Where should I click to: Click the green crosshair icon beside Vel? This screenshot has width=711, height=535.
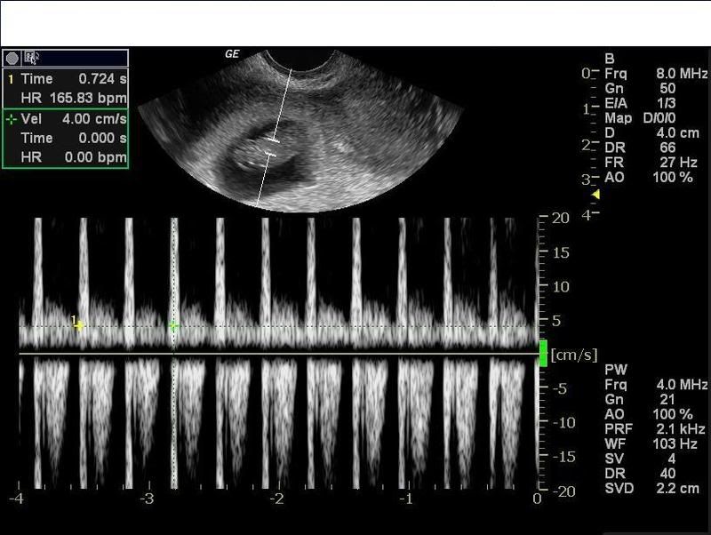coord(11,118)
